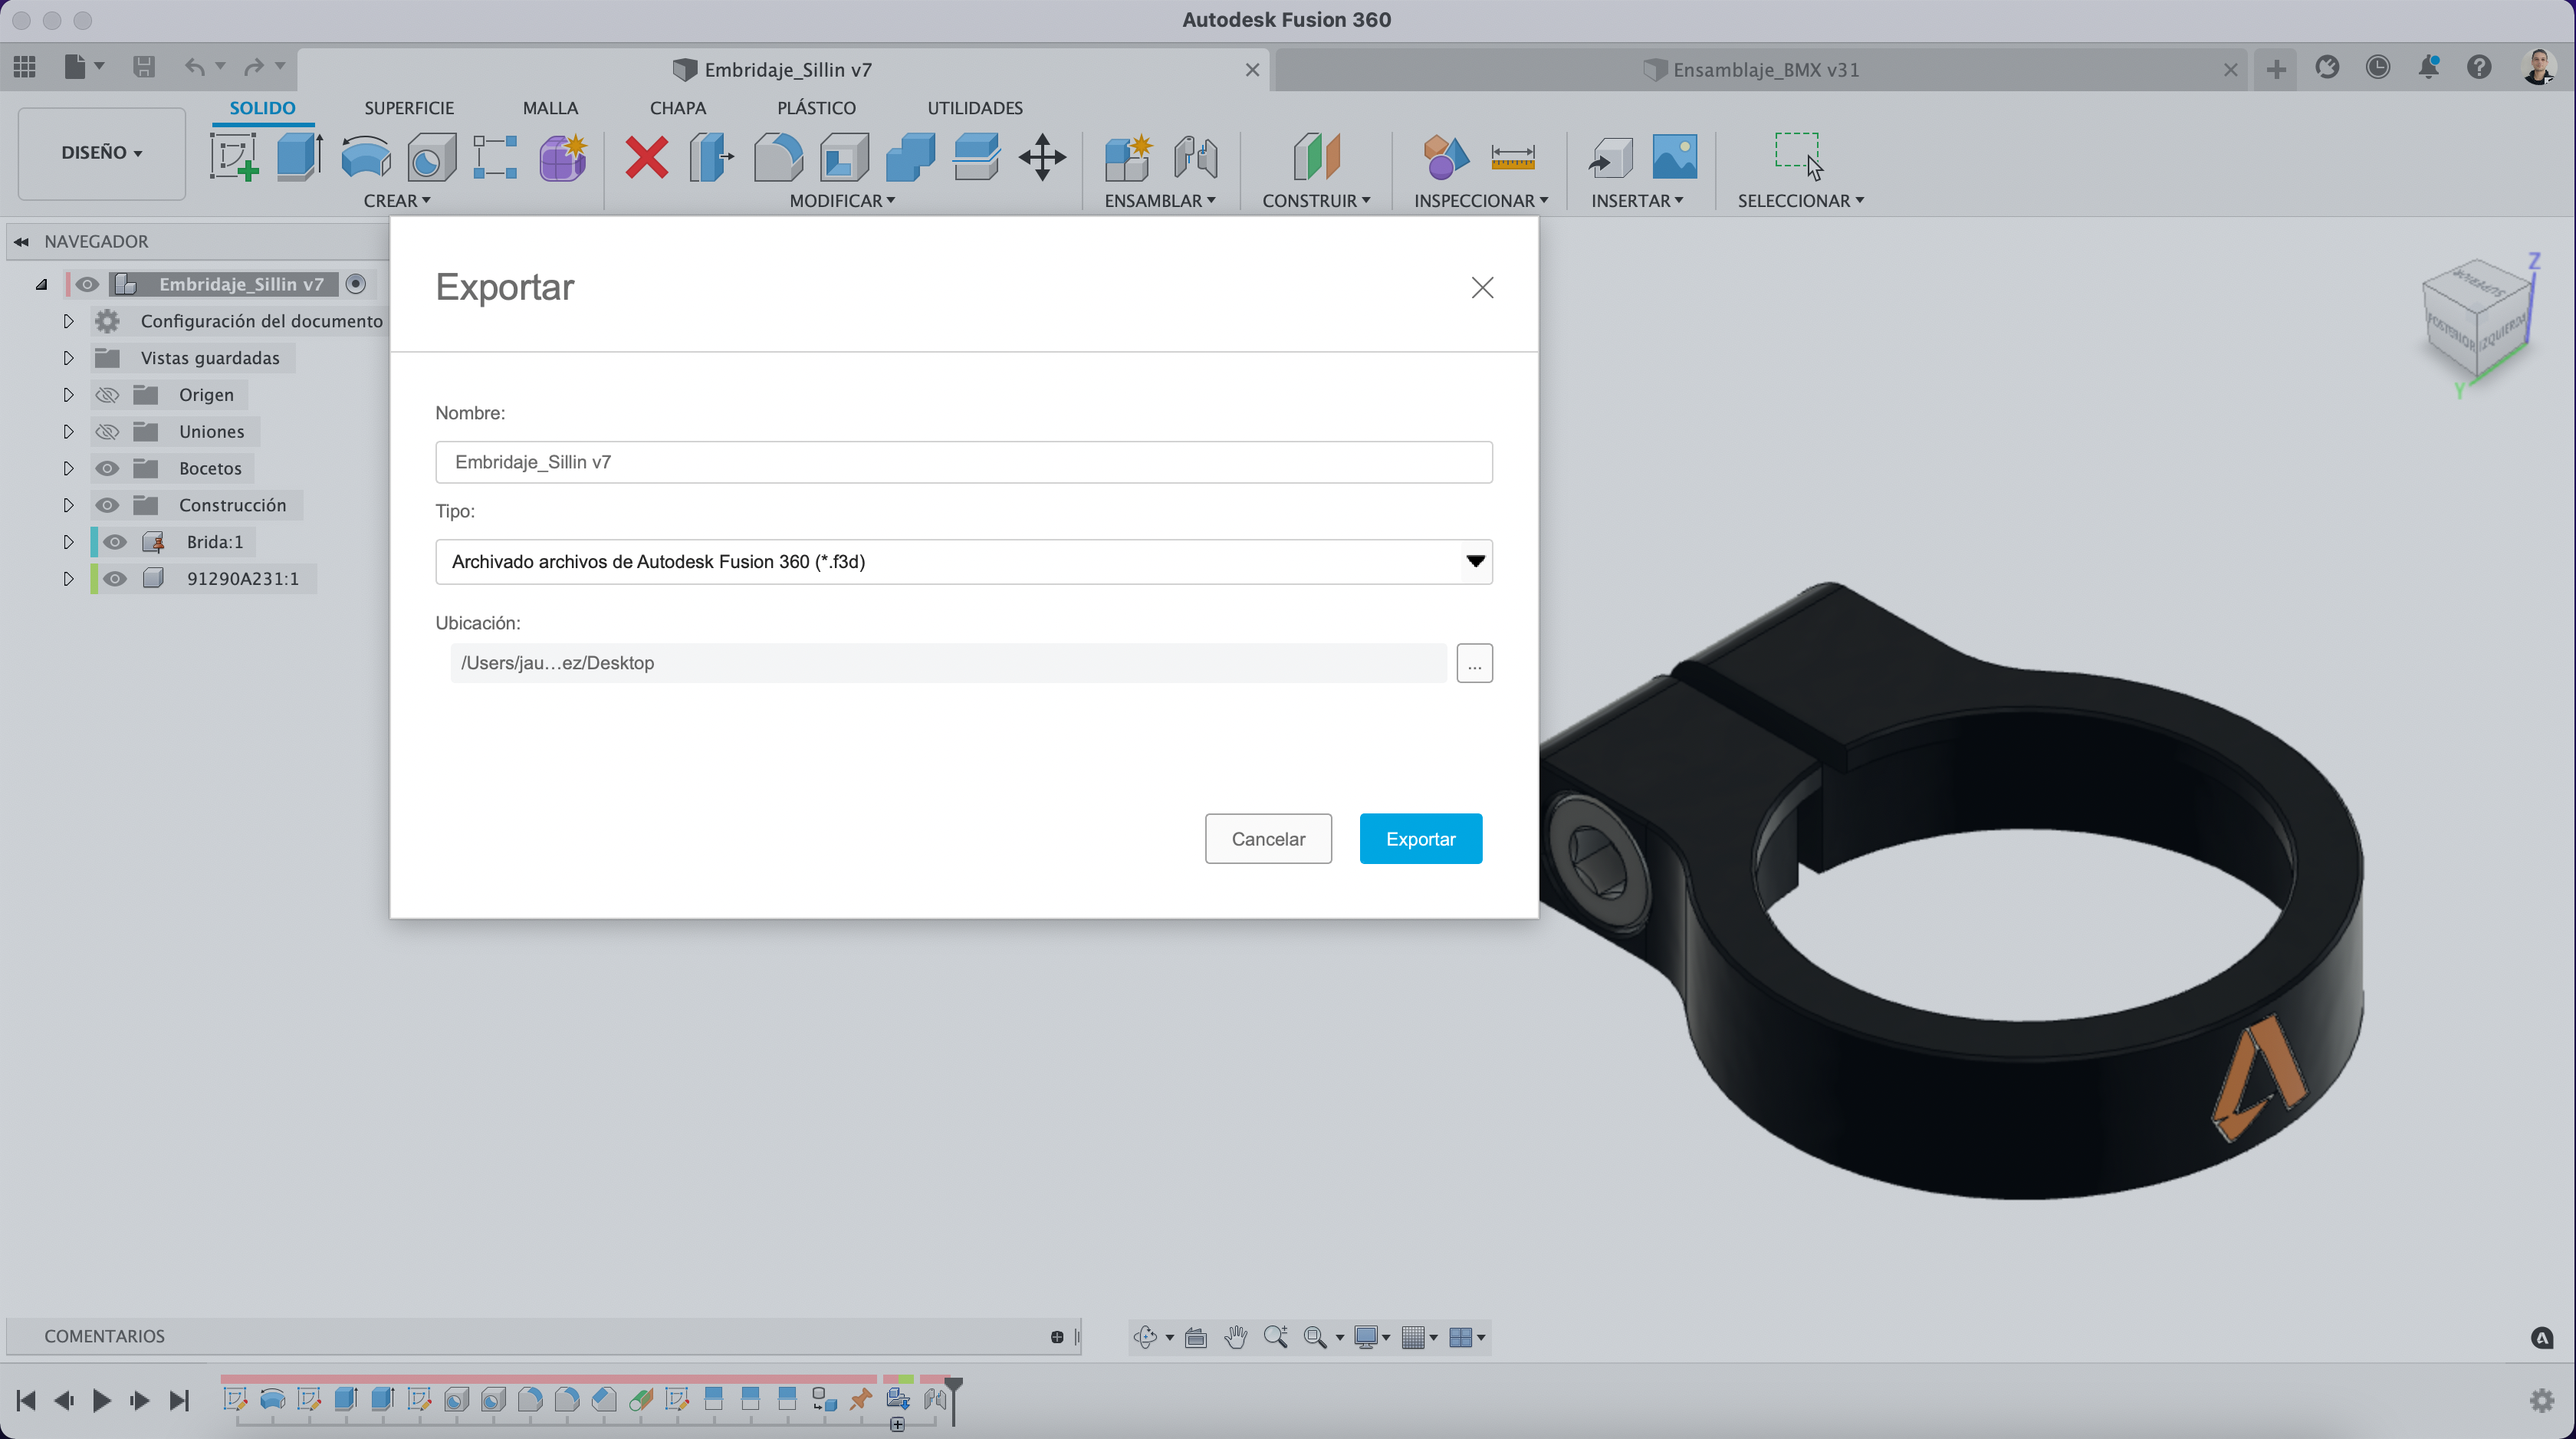
Task: Open the DISEÑO workspace dropdown
Action: (101, 153)
